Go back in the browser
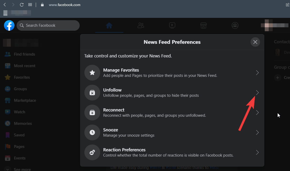 click(x=5, y=5)
